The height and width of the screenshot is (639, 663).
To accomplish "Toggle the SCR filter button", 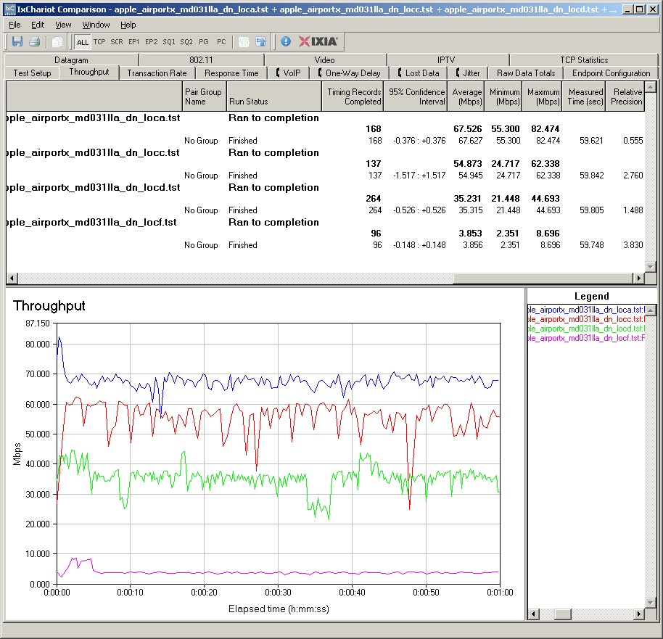I will tap(117, 42).
